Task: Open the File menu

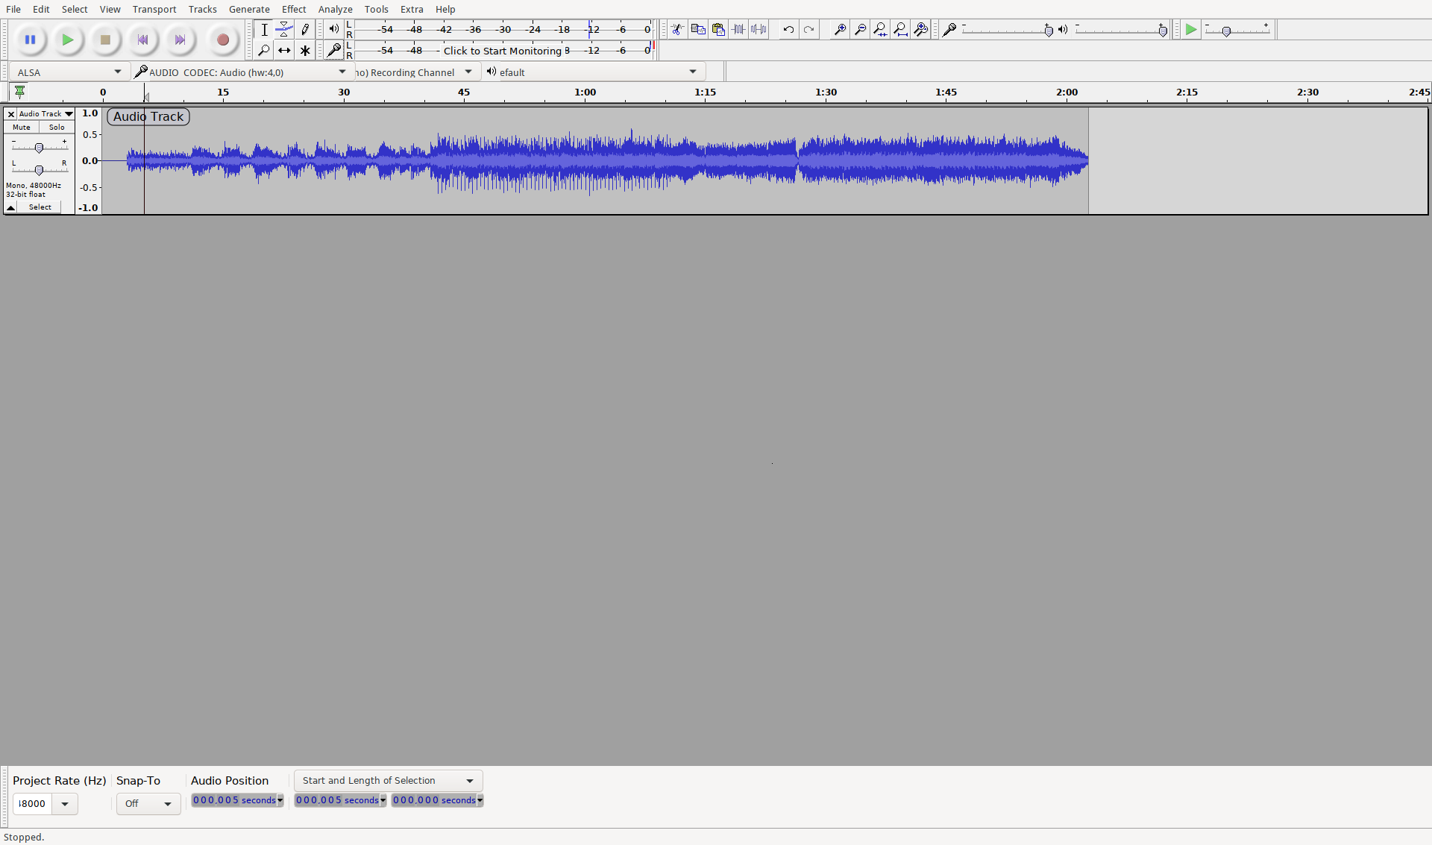Action: 13,9
